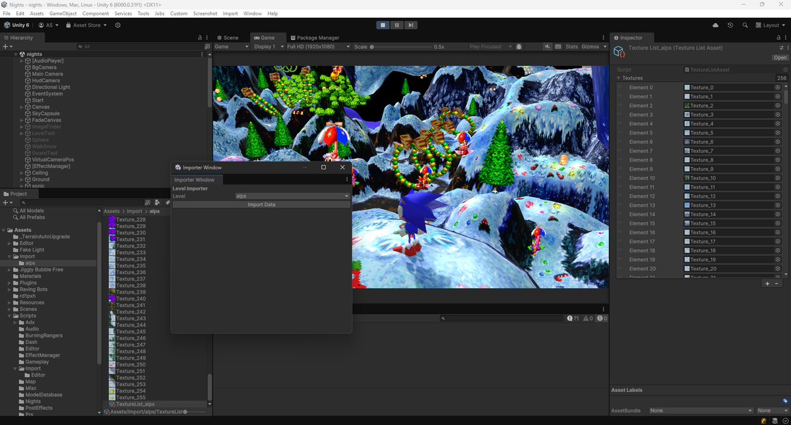Click the Unity 6 logo icon
The height and width of the screenshot is (425, 791).
click(x=7, y=25)
